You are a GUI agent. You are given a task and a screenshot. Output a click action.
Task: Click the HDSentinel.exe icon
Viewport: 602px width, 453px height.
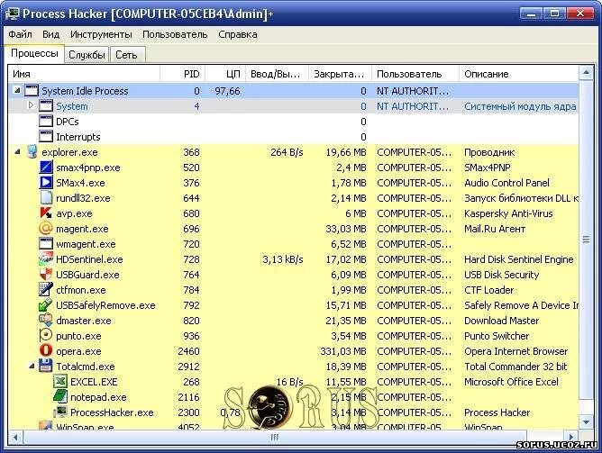pyautogui.click(x=46, y=259)
